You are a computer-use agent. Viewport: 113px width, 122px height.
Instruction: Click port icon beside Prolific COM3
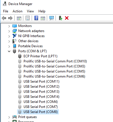(20, 66)
